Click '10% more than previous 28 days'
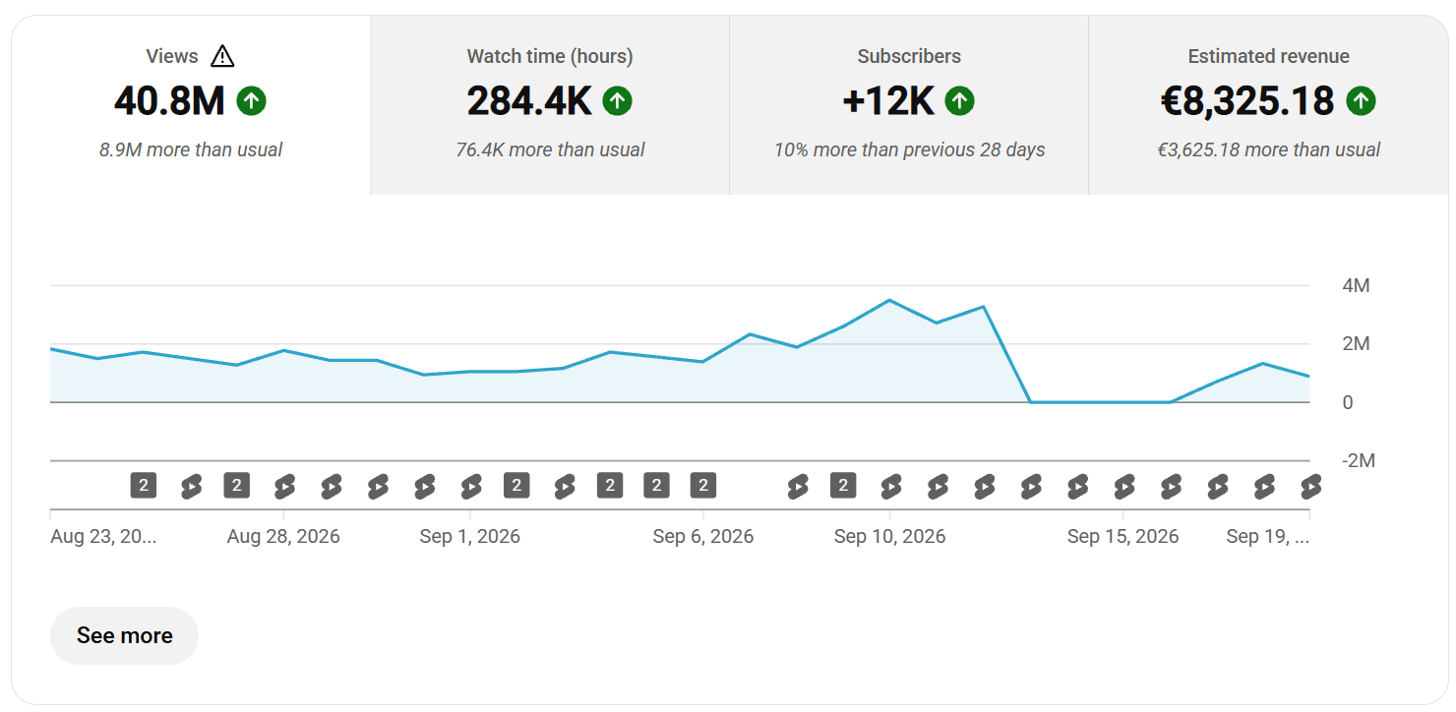The width and height of the screenshot is (1456, 712). [909, 149]
